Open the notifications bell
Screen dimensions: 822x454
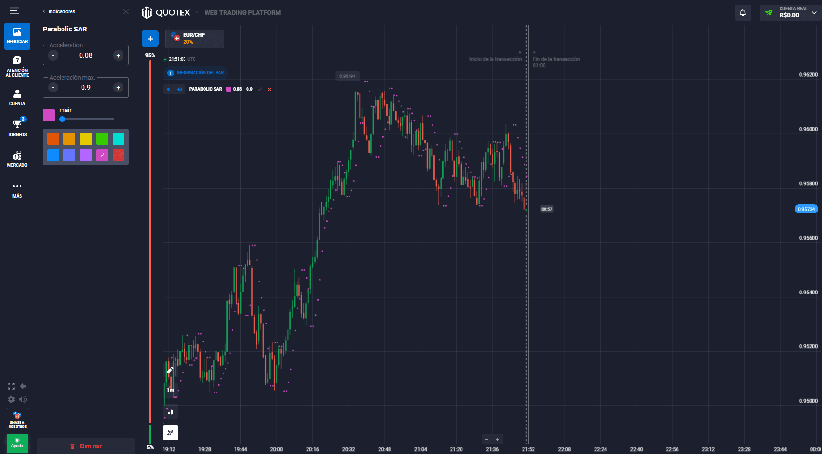743,13
